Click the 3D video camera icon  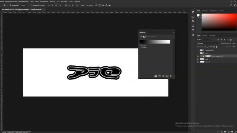tap(110, 5)
